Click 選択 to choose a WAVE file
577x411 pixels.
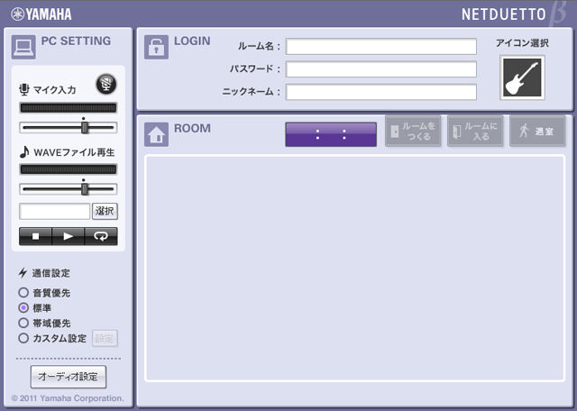105,211
